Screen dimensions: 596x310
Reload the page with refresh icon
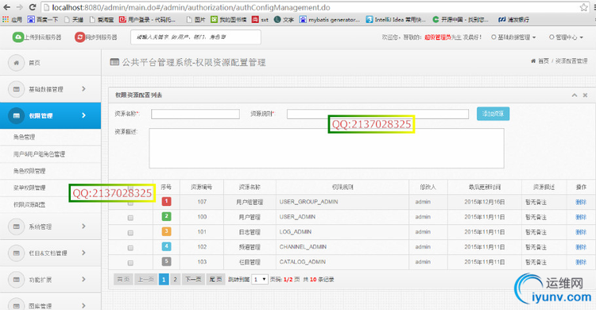coord(33,7)
